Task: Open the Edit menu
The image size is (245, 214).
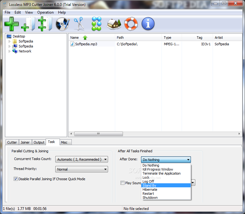Action: [18, 12]
